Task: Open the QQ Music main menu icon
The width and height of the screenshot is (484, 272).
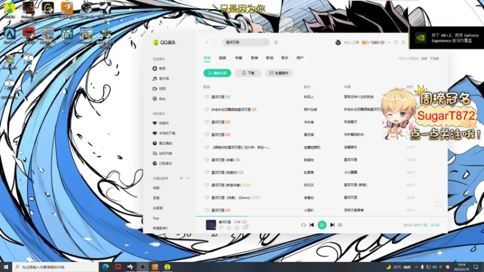Action: 403,42
